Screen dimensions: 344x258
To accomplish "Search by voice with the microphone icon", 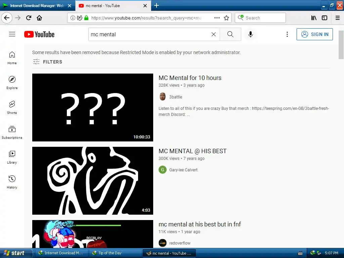I will click(x=251, y=34).
